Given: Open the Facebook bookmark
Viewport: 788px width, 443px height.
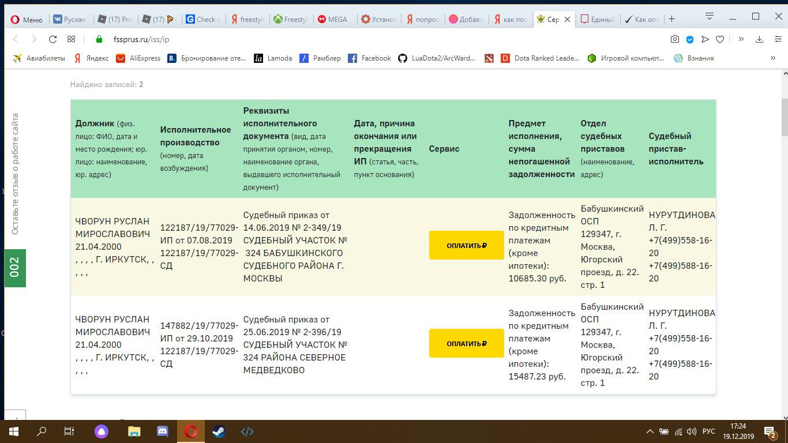Looking at the screenshot, I should point(369,58).
